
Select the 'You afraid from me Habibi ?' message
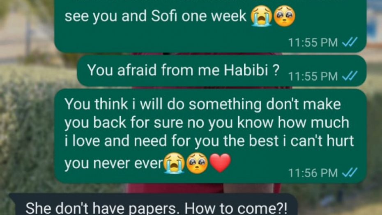coord(222,71)
